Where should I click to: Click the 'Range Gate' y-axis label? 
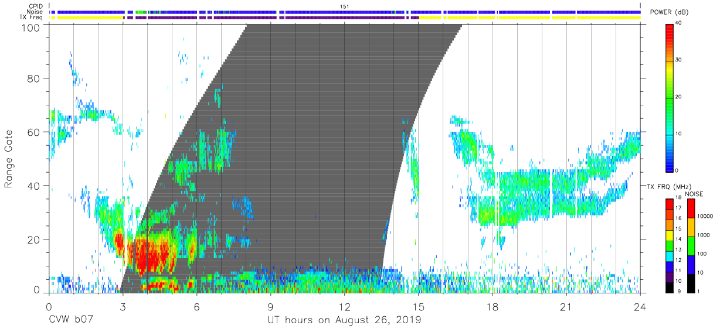tap(9, 159)
